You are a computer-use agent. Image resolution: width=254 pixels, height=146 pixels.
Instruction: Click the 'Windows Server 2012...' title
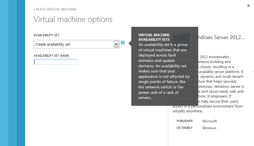point(218,37)
